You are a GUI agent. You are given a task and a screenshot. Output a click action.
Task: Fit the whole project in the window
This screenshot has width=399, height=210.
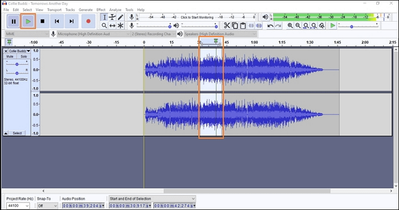click(314, 26)
